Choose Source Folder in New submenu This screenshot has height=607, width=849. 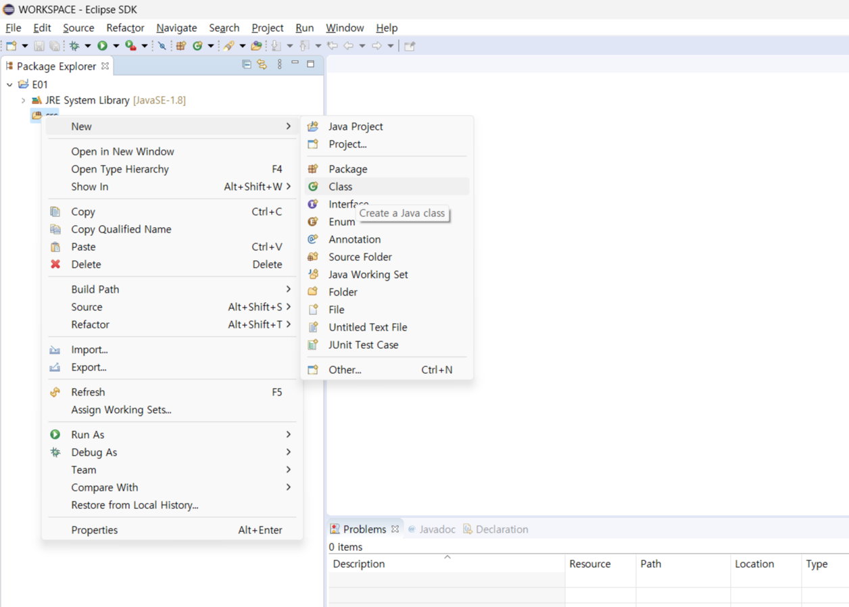pos(387,257)
